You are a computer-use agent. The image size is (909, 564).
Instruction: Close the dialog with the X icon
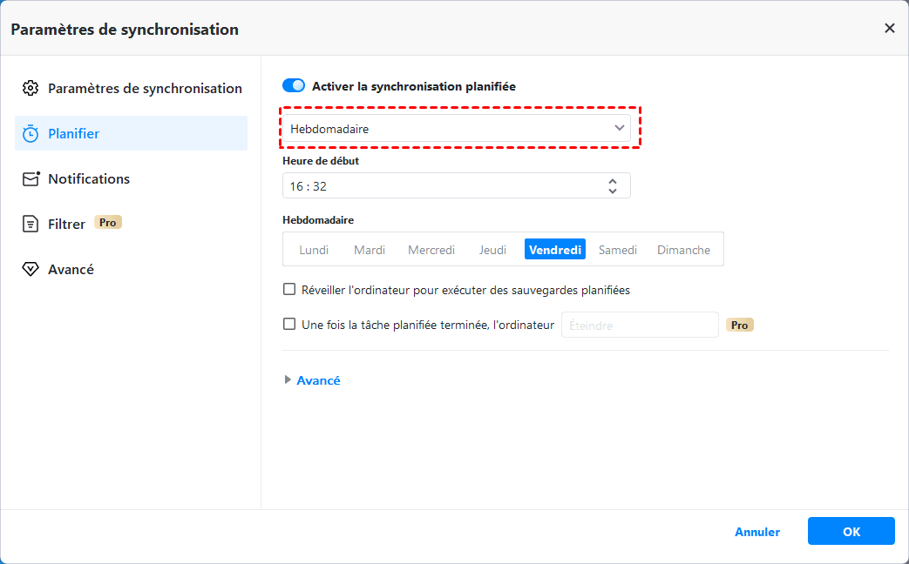pos(890,28)
